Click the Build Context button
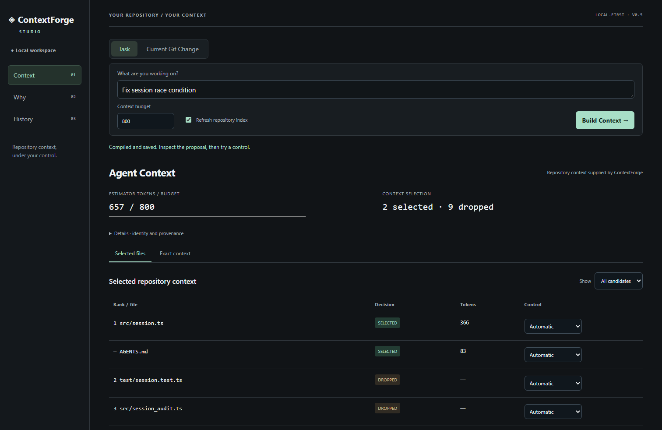This screenshot has height=430, width=662. point(605,120)
